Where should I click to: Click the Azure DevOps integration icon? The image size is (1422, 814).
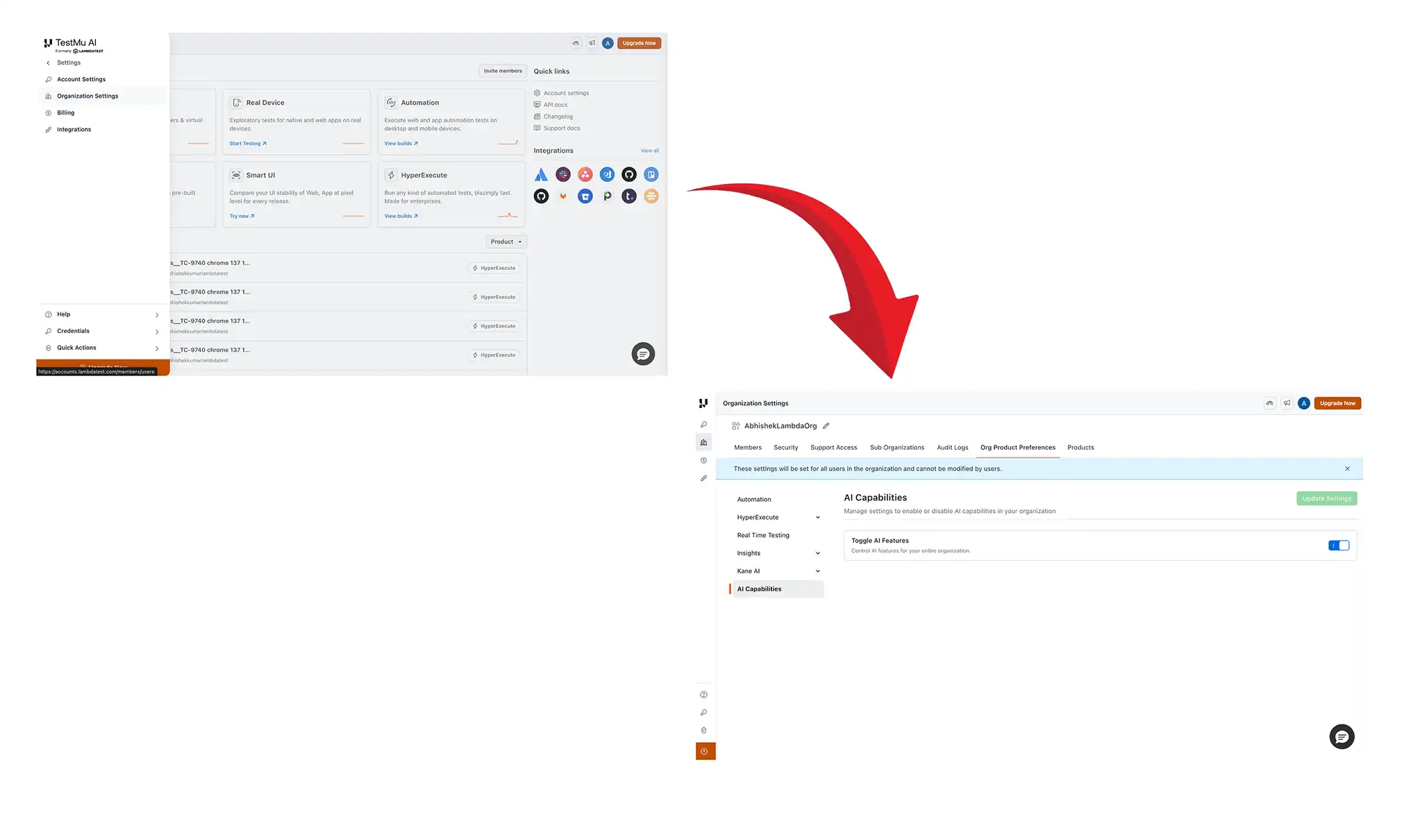607,174
